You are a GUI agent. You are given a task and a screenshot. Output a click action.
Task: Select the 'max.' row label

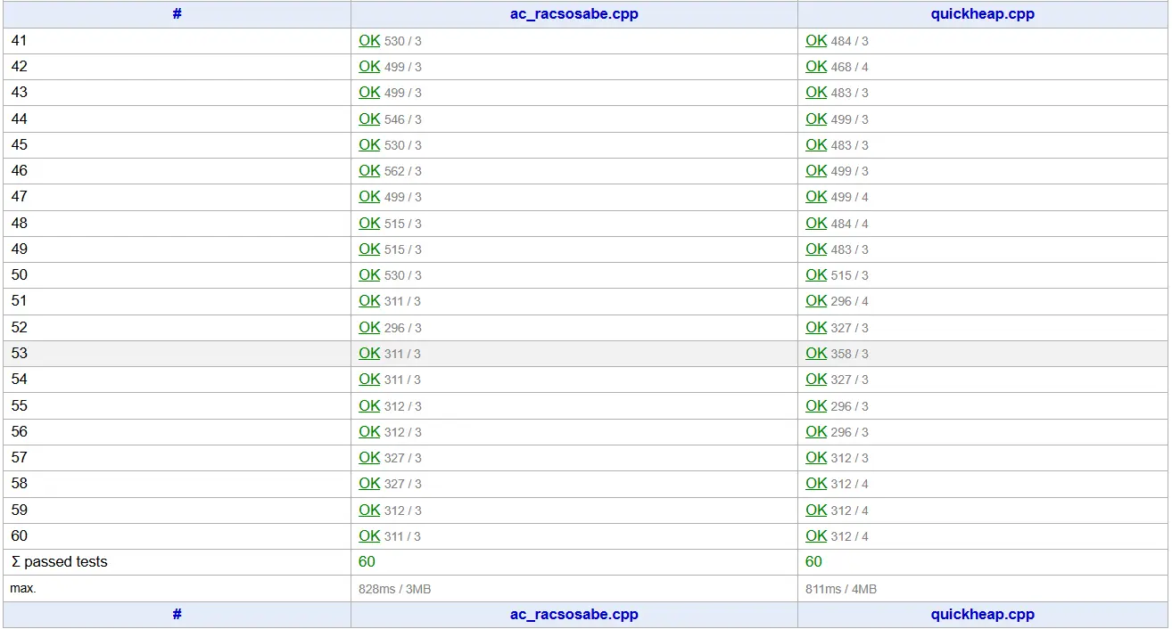[x=23, y=588]
